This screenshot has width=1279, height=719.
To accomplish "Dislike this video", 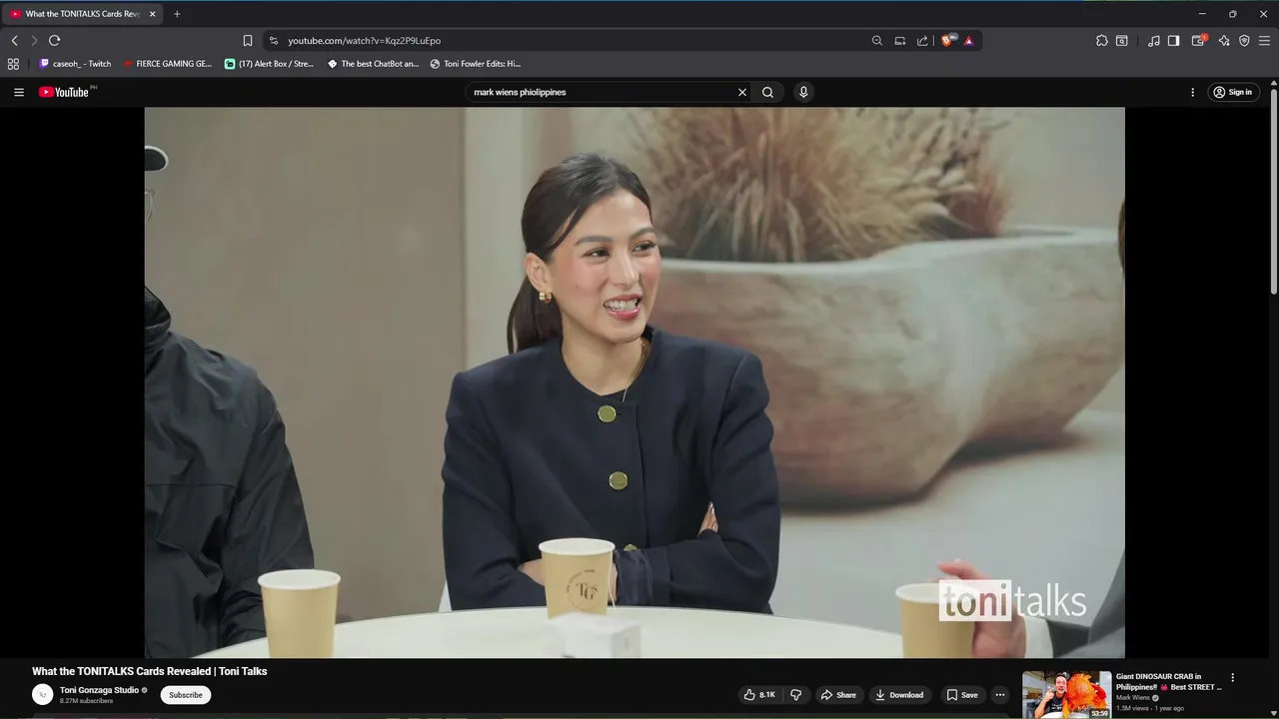I will (x=796, y=695).
